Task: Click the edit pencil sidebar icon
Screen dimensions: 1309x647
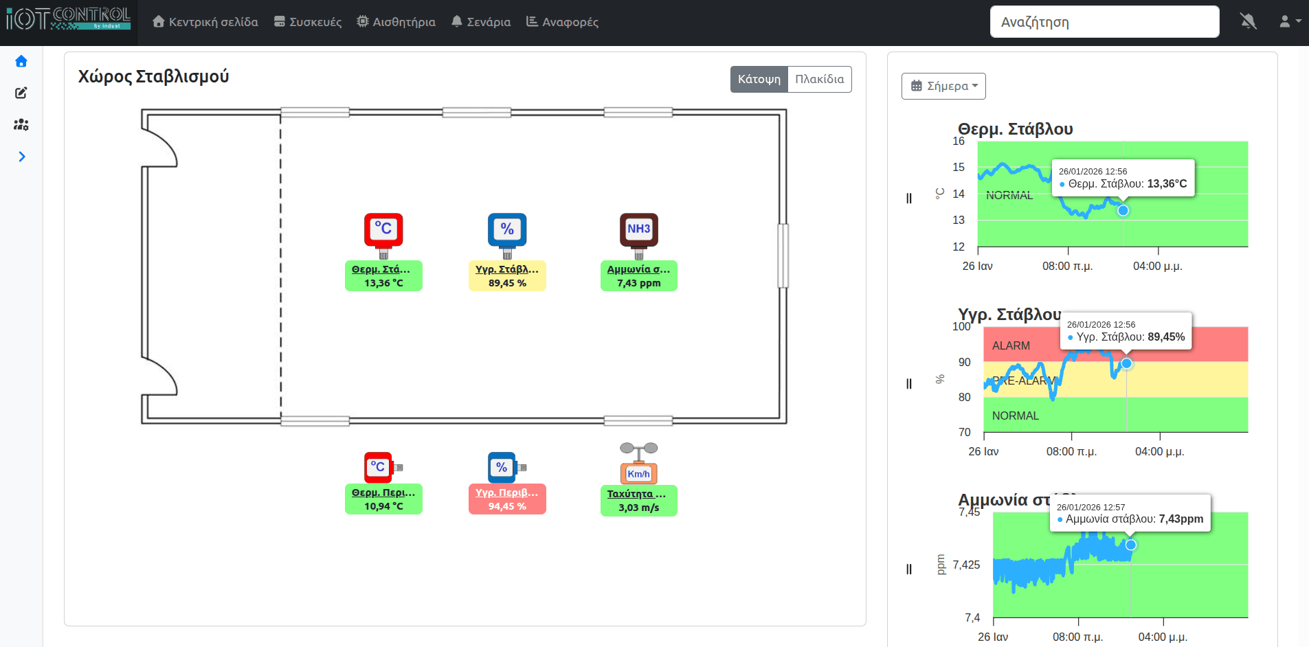Action: pyautogui.click(x=21, y=93)
